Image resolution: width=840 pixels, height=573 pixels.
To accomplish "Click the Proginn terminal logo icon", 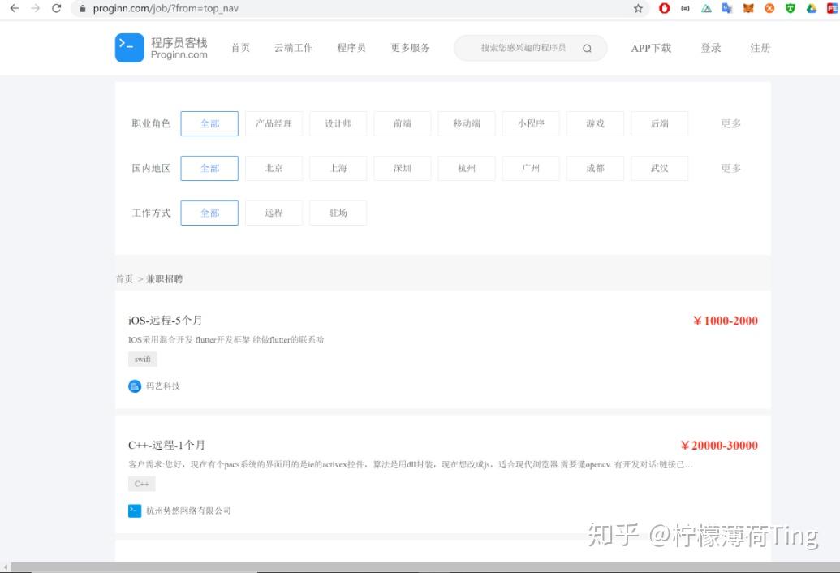I will 129,48.
